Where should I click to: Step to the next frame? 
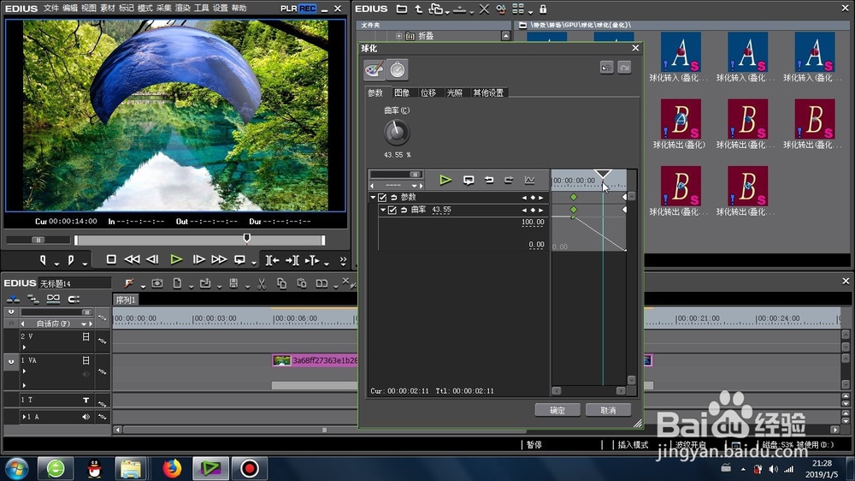tap(198, 260)
